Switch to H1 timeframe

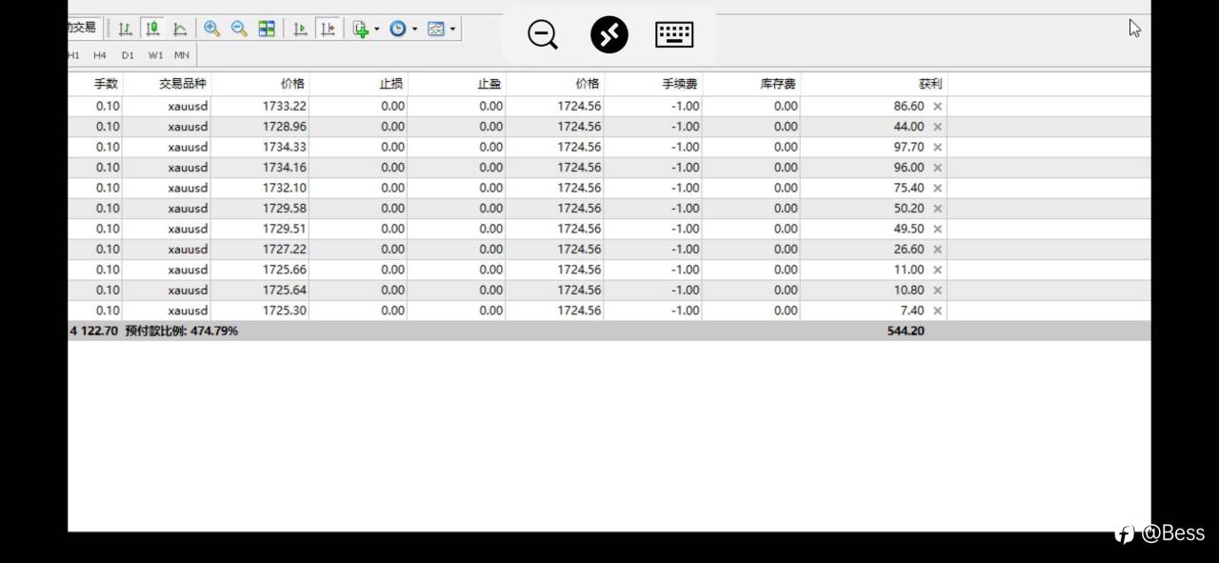pos(73,55)
